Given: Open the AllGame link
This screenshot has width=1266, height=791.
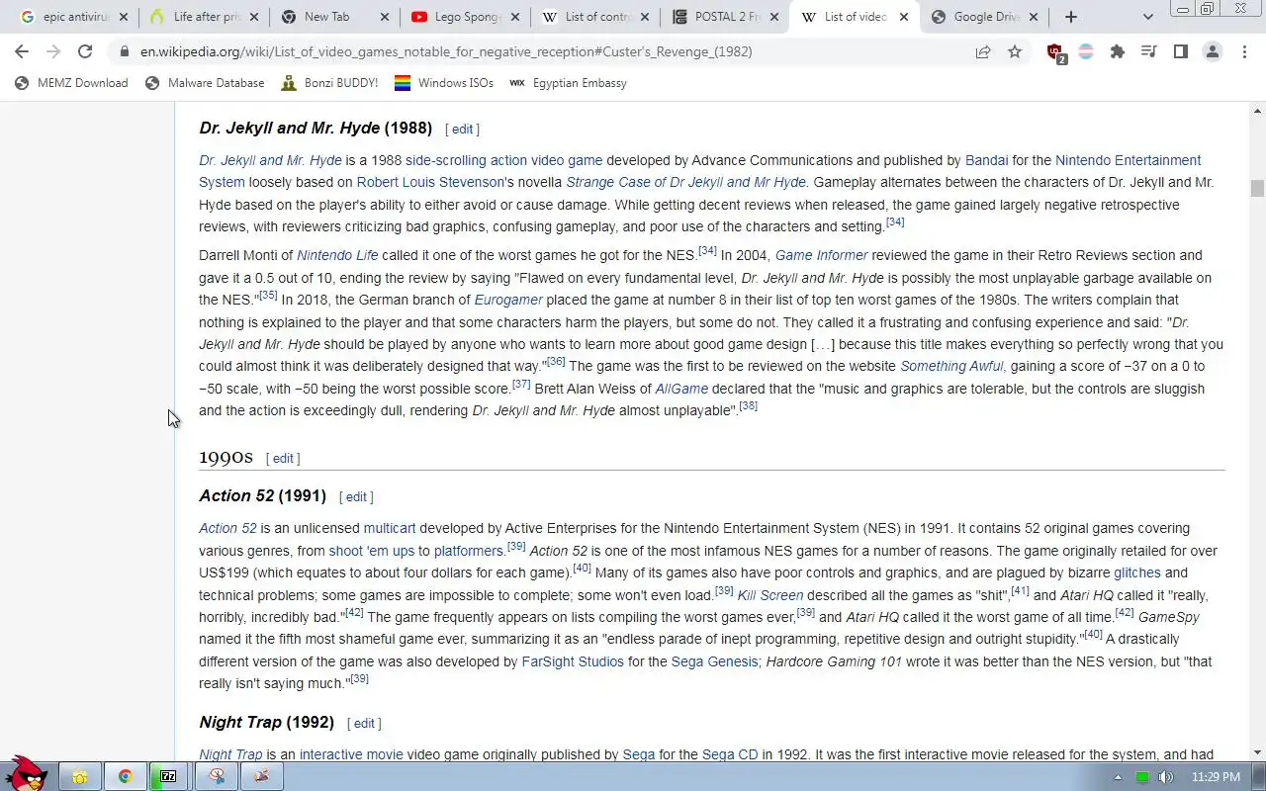Looking at the screenshot, I should 681,389.
